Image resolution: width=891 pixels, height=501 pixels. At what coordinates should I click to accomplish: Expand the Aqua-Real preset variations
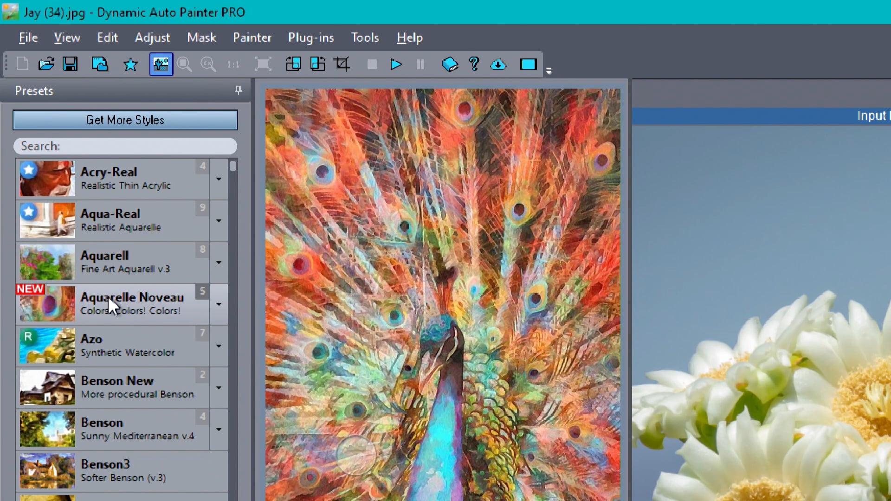(219, 221)
